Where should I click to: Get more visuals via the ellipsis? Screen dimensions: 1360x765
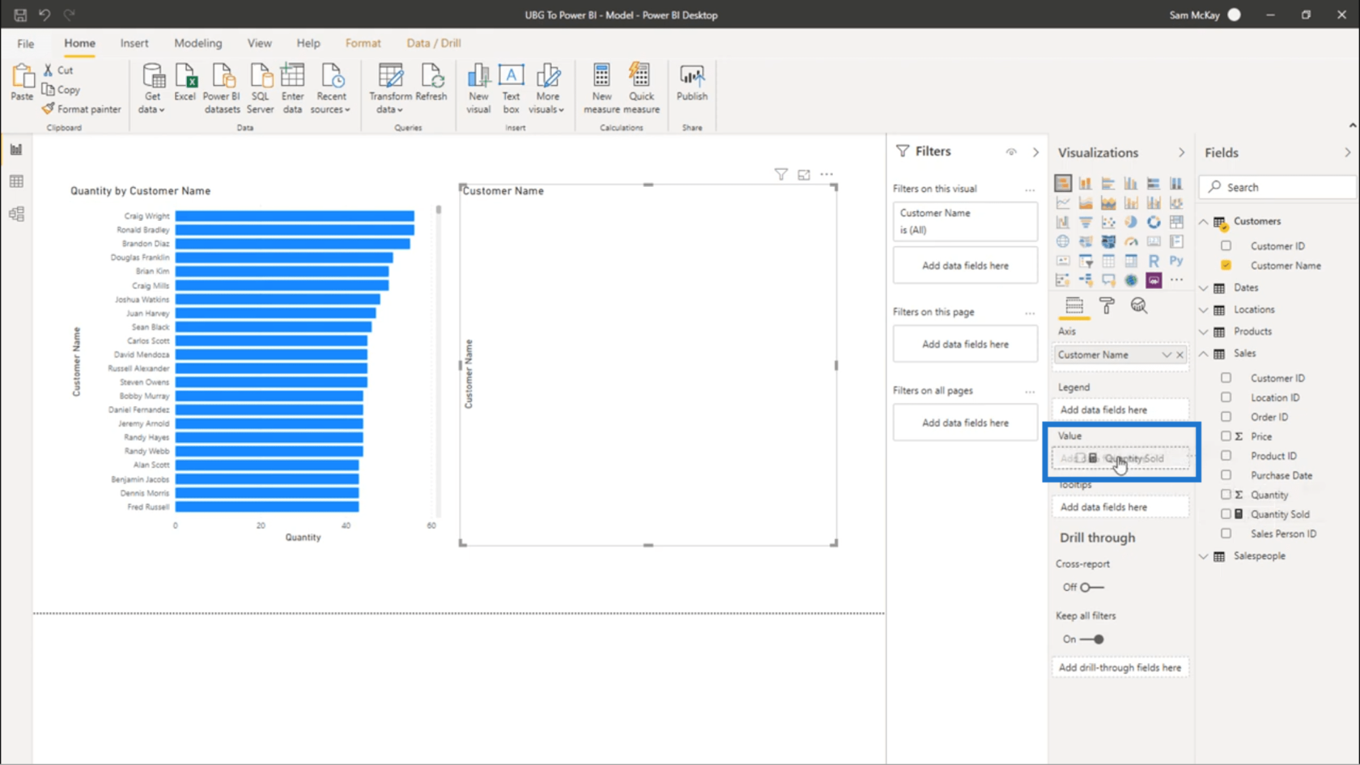tap(1176, 280)
